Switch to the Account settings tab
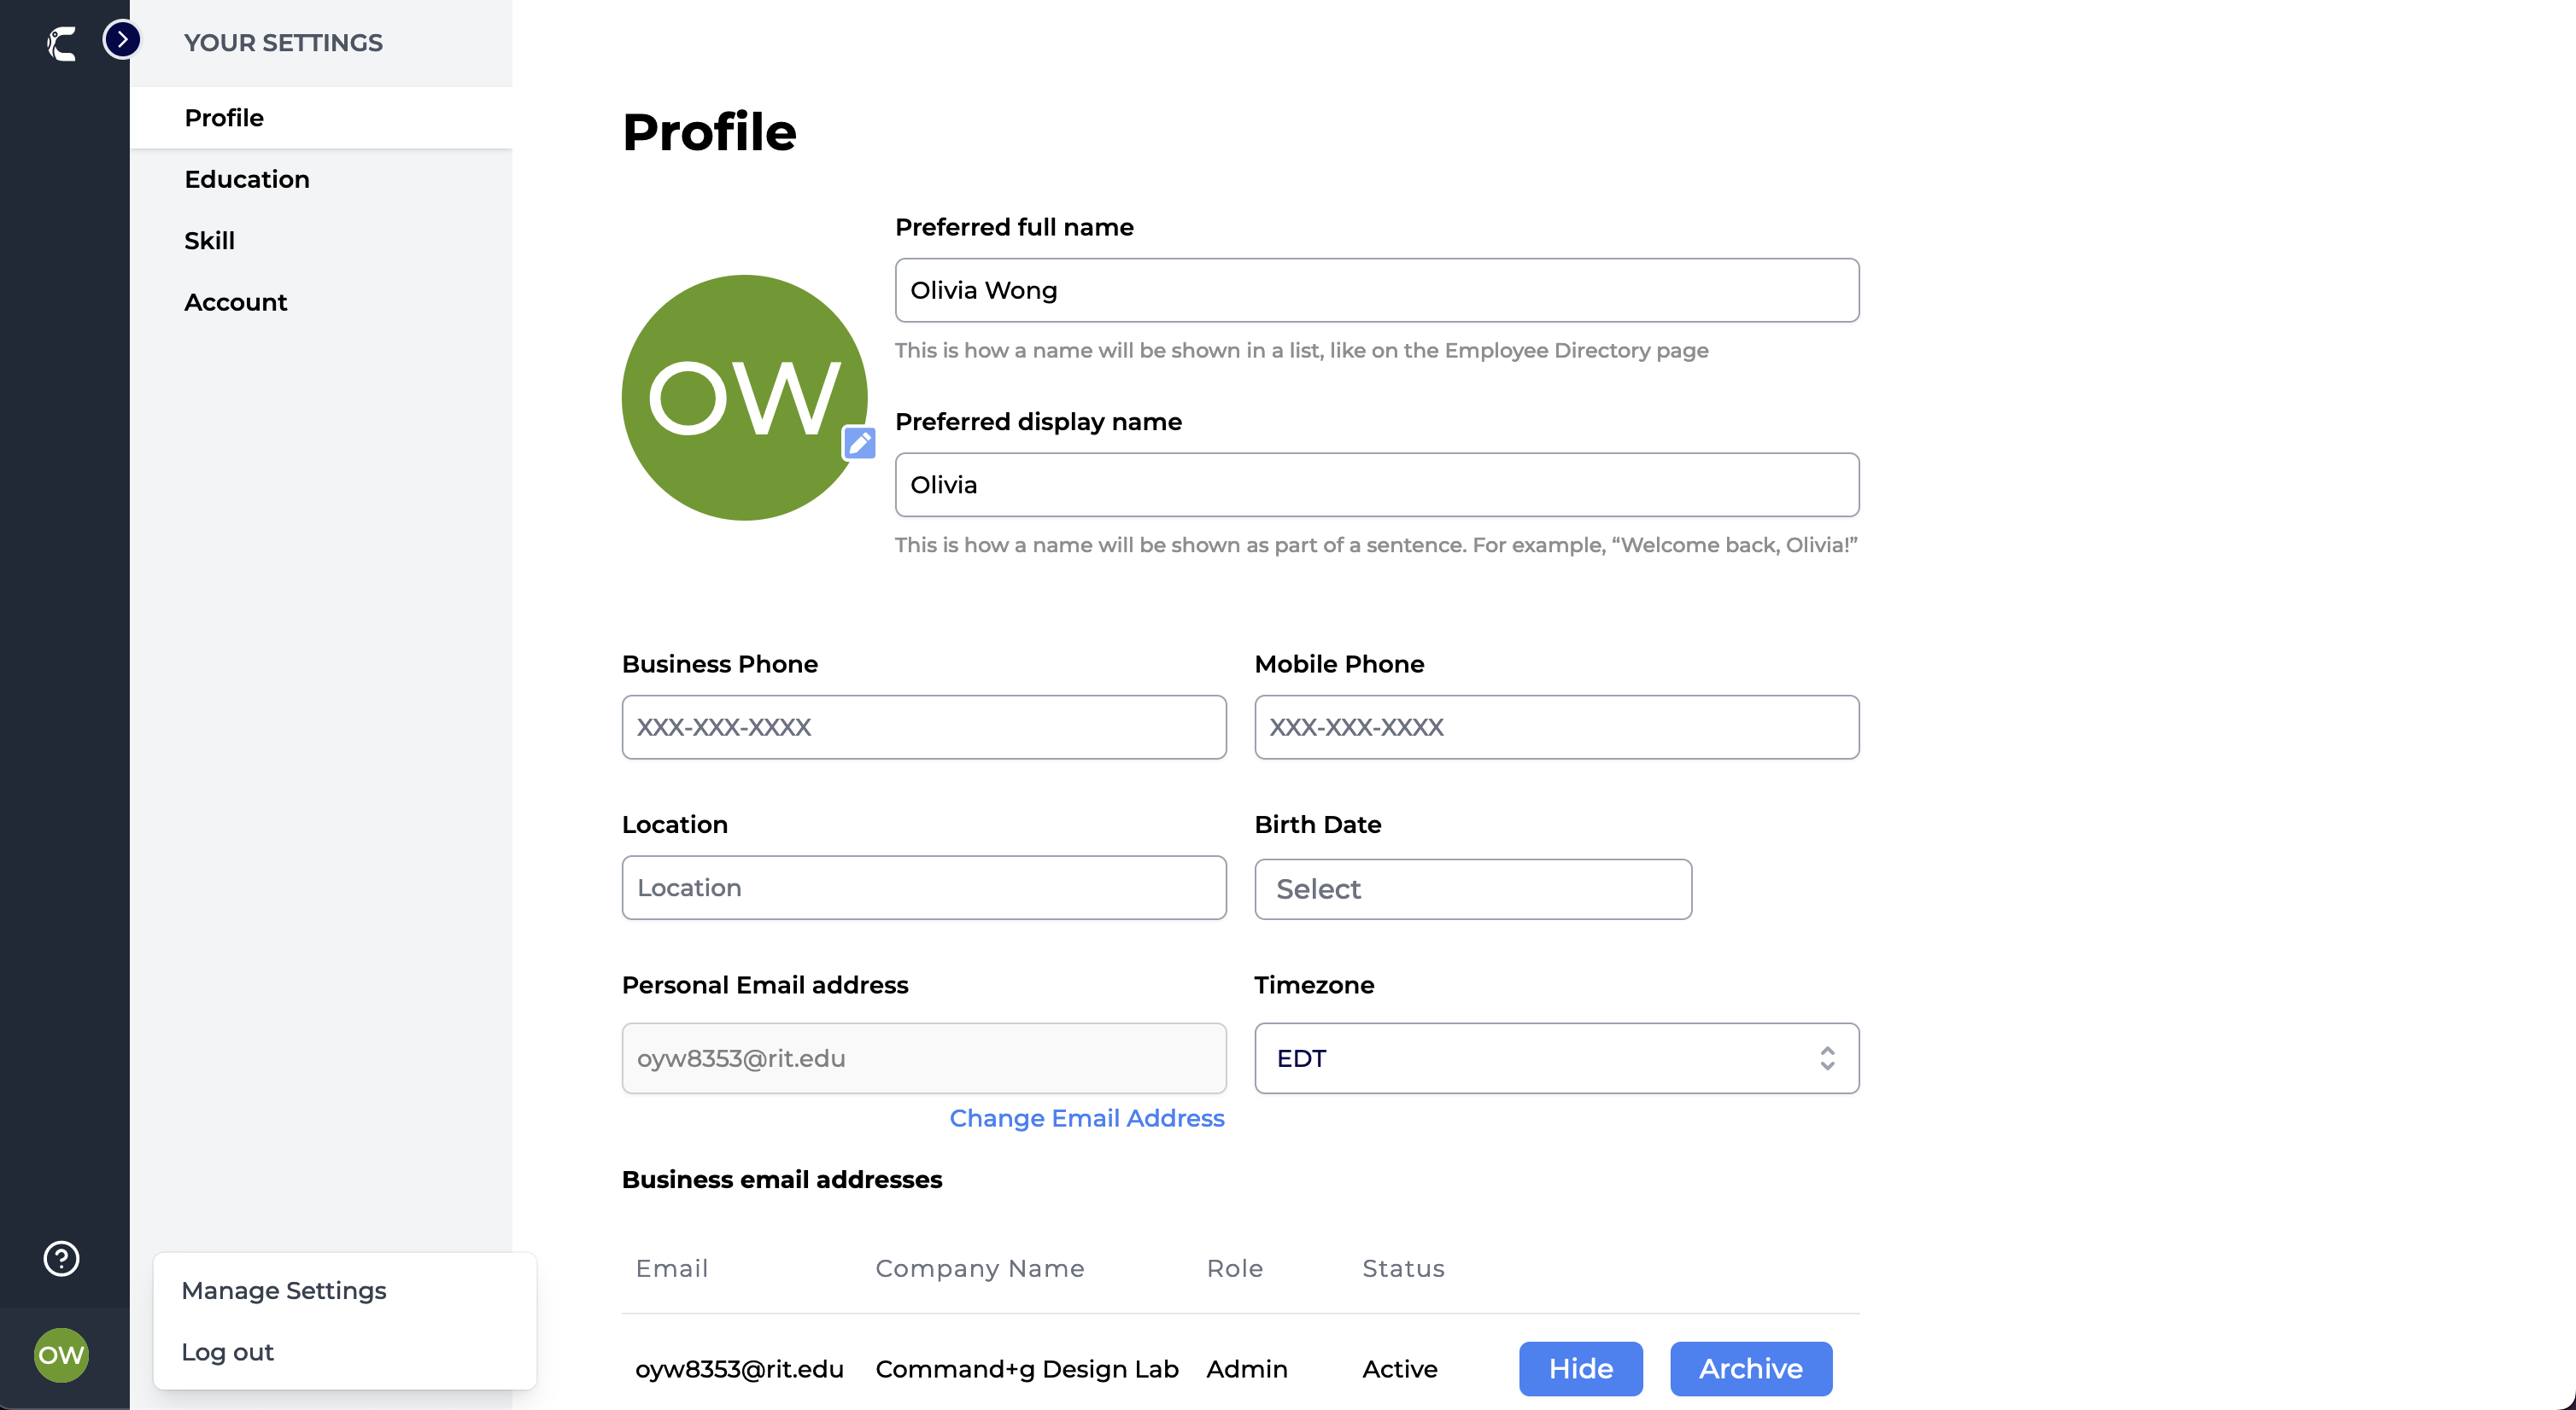This screenshot has height=1410, width=2576. coord(235,302)
